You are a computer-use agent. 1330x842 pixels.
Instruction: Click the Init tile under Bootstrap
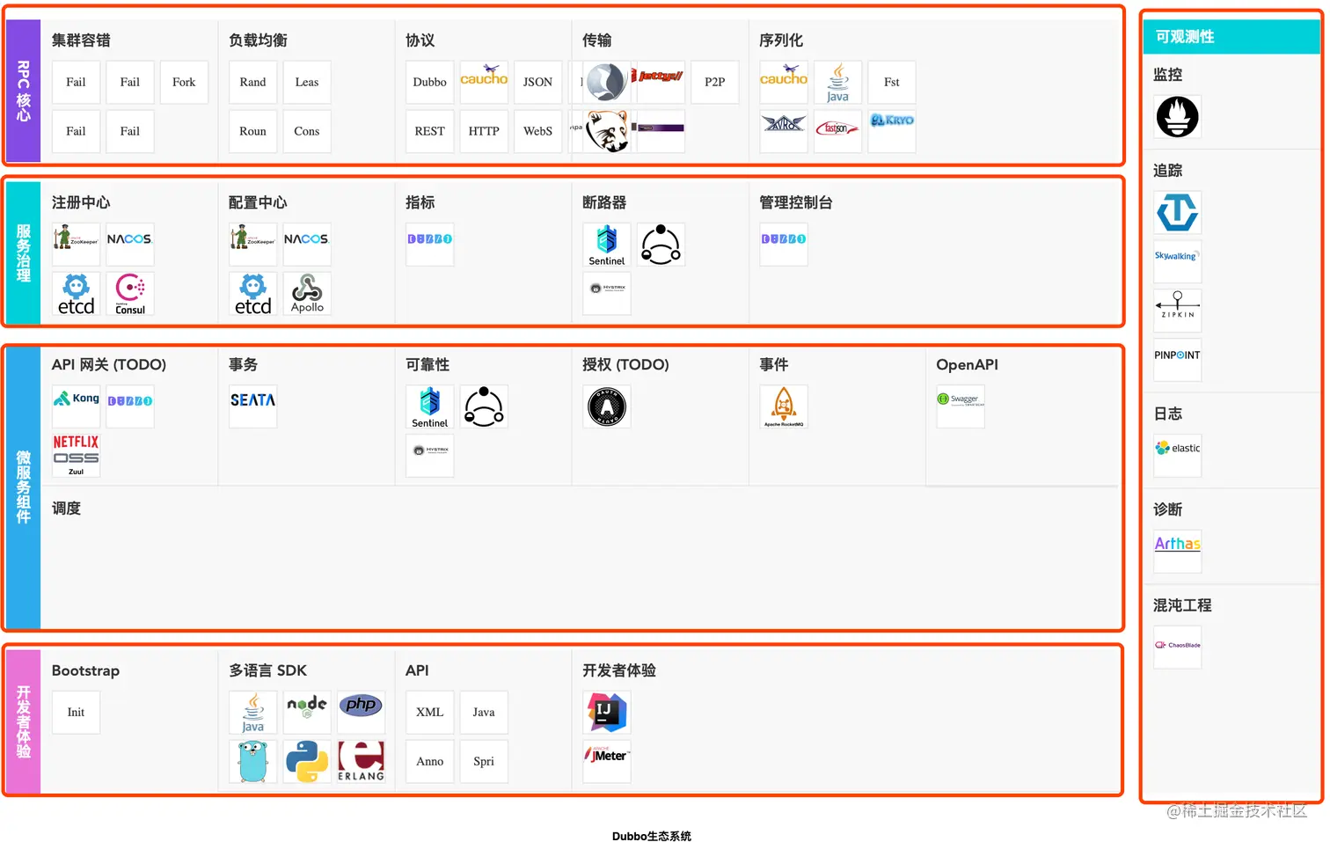tap(77, 713)
